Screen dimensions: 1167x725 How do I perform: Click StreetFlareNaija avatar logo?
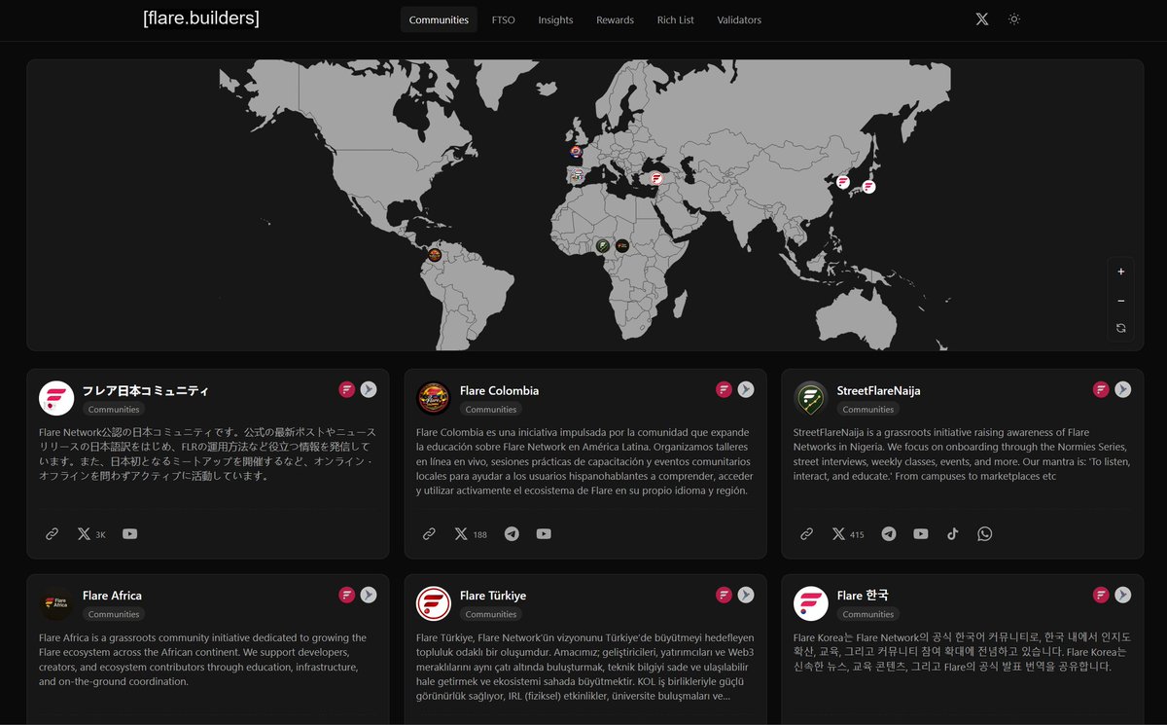pyautogui.click(x=811, y=398)
